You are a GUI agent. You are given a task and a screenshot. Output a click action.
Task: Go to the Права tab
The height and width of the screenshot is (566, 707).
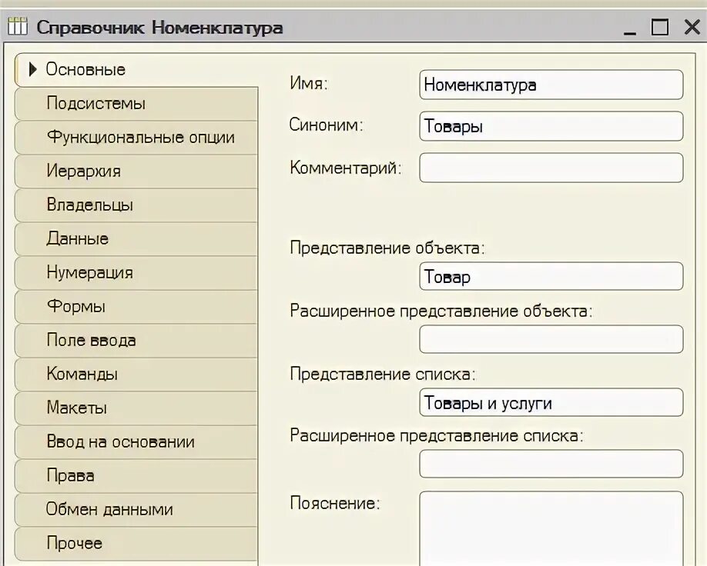(x=136, y=476)
